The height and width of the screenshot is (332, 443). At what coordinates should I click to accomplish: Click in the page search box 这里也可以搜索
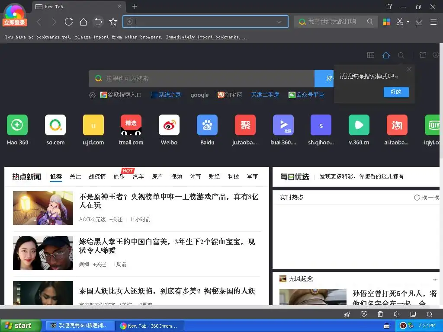[202, 79]
